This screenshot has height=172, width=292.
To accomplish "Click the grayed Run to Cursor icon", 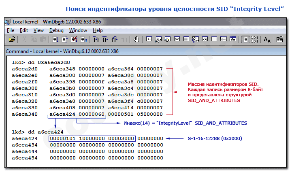I will pyautogui.click(x=124, y=40).
